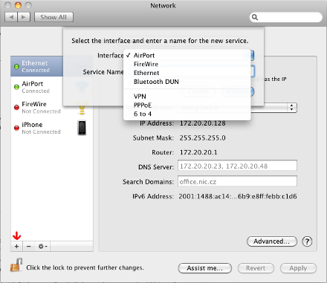Remove selected service with minus button
327x283 pixels.
29,247
